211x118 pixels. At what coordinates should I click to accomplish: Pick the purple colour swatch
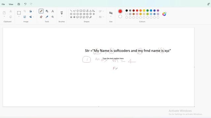pos(158,10)
